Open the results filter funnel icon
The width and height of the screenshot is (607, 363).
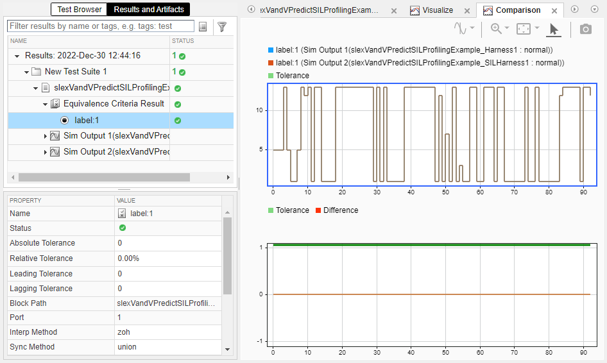coord(222,26)
